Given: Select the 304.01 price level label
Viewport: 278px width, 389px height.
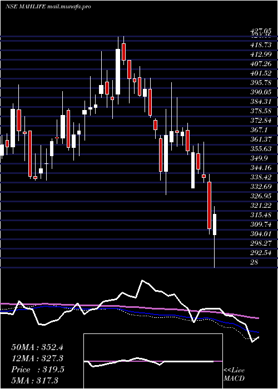Looking at the screenshot, I should tap(261, 233).
